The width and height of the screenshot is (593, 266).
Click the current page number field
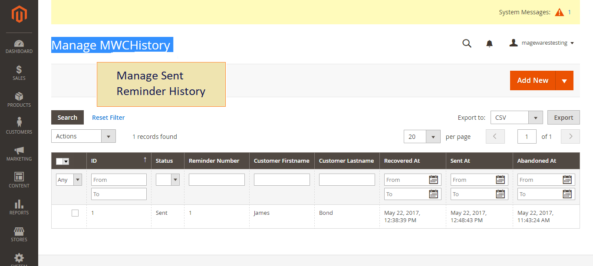coord(527,137)
